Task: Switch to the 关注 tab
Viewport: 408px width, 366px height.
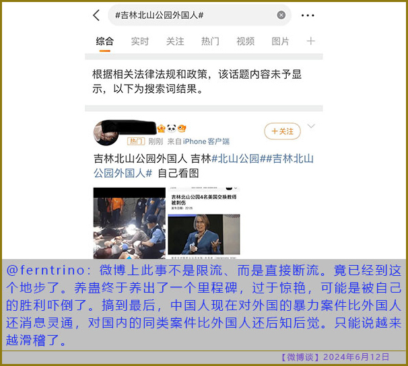Action: [175, 41]
